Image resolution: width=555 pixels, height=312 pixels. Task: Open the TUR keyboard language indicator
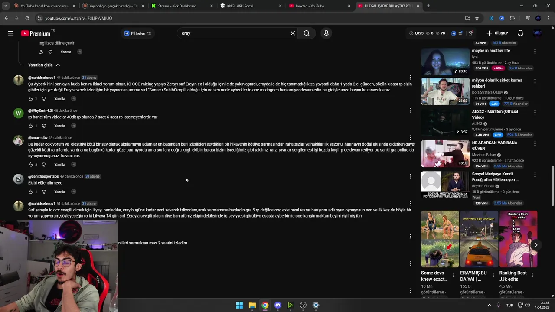click(509, 305)
